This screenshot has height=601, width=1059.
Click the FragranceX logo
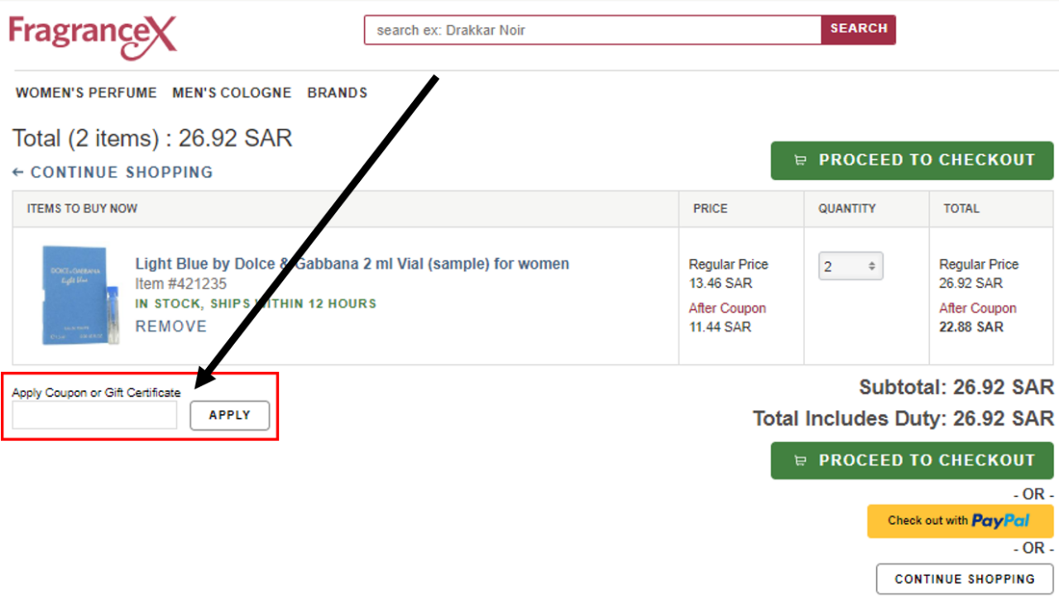(x=91, y=35)
